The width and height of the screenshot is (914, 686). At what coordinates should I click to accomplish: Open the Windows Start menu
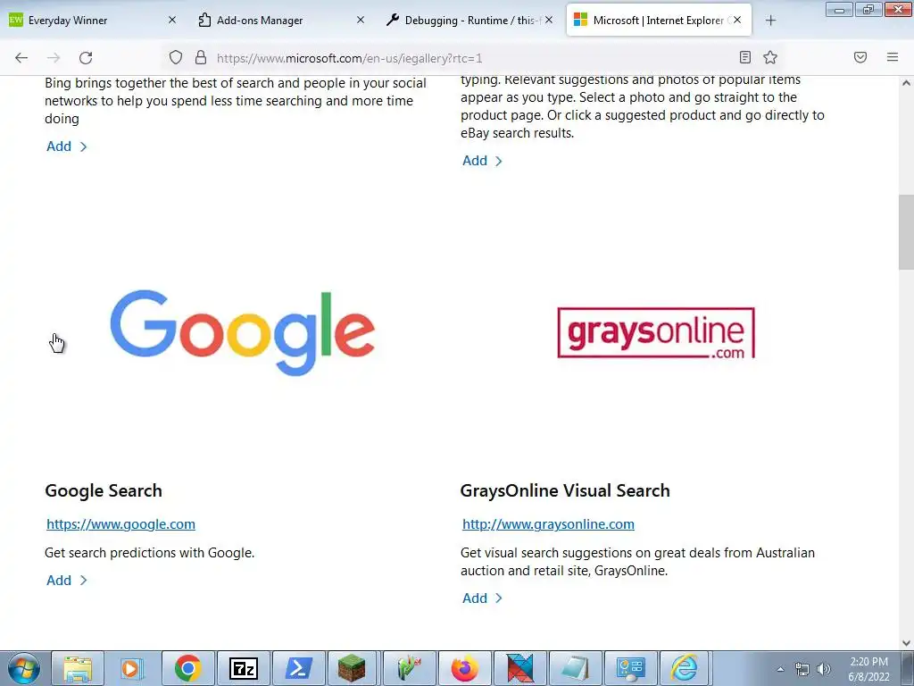[x=24, y=668]
